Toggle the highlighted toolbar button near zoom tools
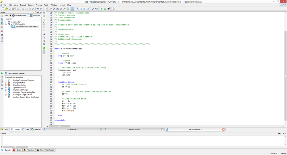Screen dimensions: 287x155 tap(72, 9)
